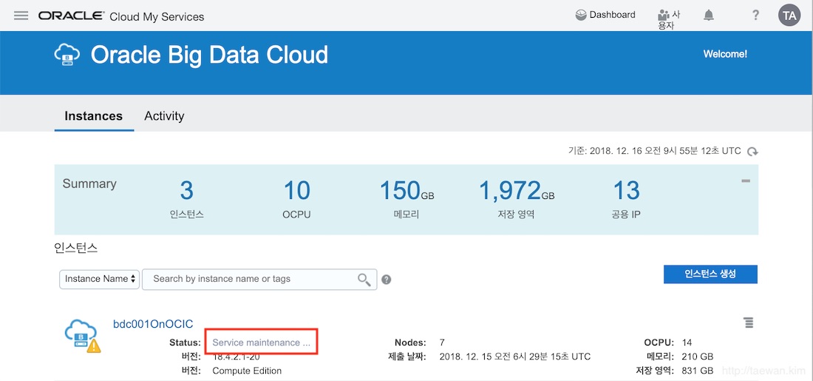Collapse the Summary panel
The width and height of the screenshot is (813, 381).
click(745, 181)
